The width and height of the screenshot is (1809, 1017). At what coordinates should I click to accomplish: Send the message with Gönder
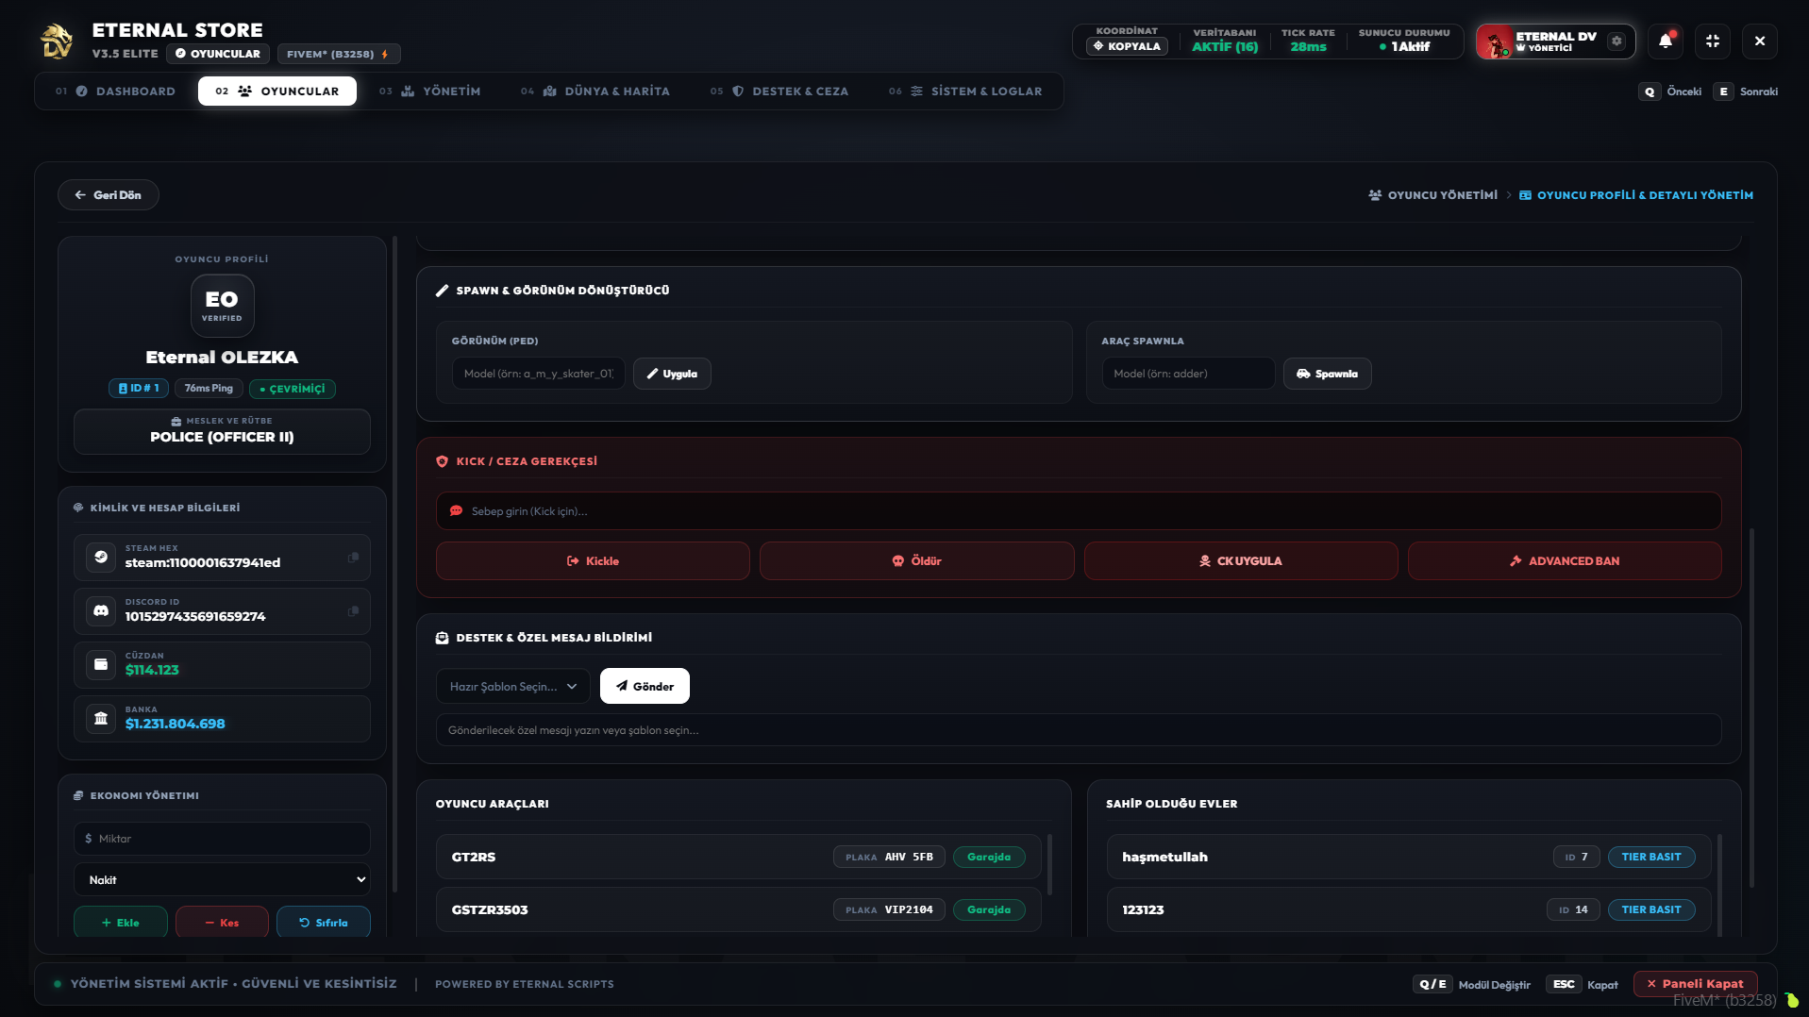click(645, 686)
